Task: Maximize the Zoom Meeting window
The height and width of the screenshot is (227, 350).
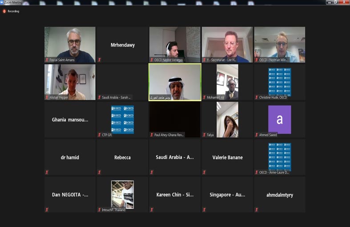Action: pyautogui.click(x=335, y=2)
